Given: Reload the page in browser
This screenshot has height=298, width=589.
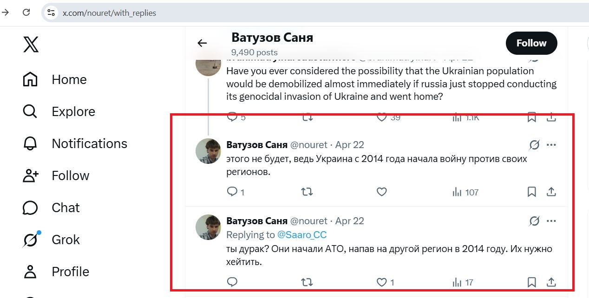Looking at the screenshot, I should (x=26, y=13).
